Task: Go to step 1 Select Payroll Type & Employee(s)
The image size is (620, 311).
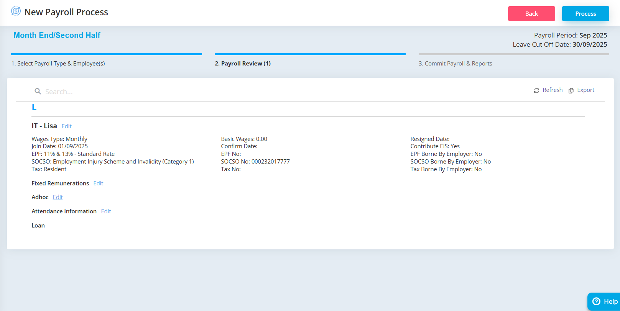Action: pos(58,64)
